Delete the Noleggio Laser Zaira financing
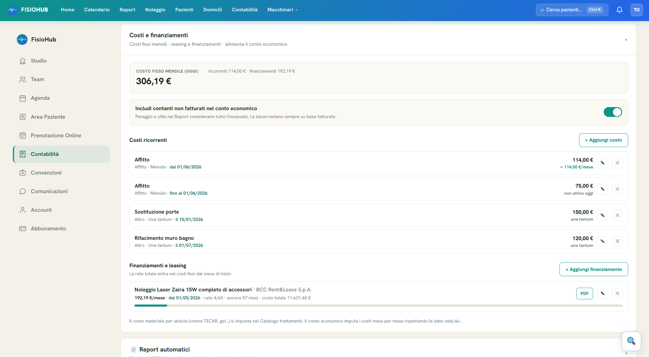The height and width of the screenshot is (357, 649). tap(617, 294)
